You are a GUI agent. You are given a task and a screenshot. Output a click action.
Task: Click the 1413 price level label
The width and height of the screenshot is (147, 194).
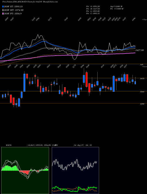point(142,78)
